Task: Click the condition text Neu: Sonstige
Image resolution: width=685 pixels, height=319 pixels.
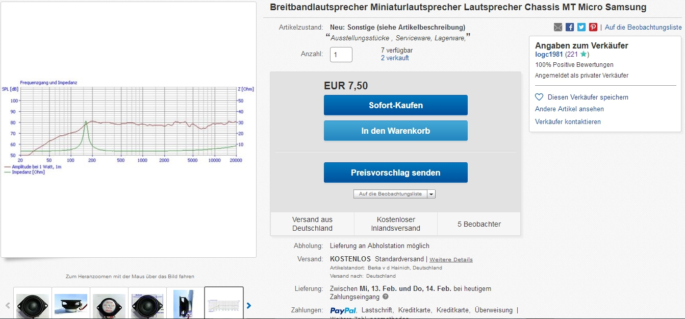Action: 397,27
